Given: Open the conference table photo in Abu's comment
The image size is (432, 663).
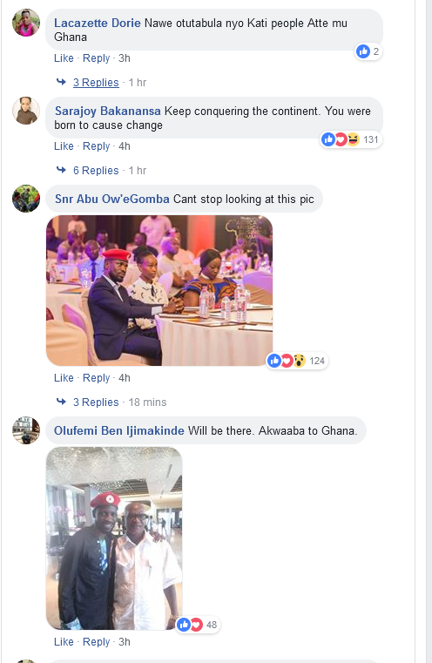Looking at the screenshot, I should [x=159, y=290].
